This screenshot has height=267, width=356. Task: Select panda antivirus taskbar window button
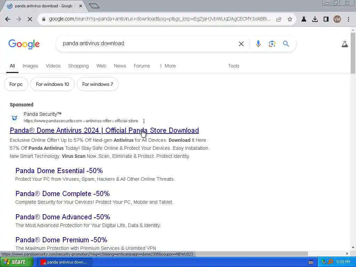[x=64, y=262]
